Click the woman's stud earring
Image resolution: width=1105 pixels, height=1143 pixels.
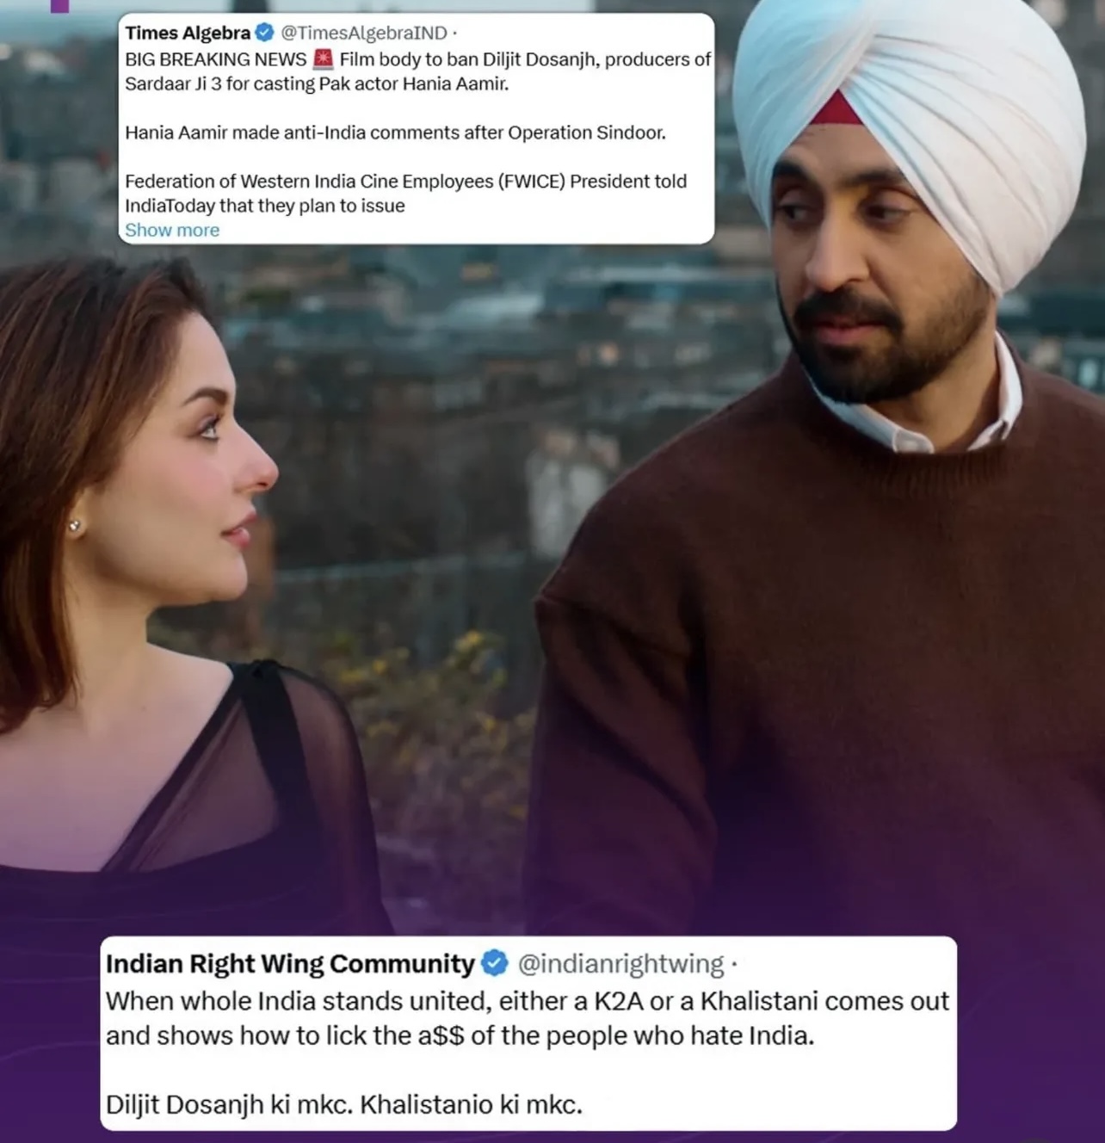pyautogui.click(x=75, y=525)
